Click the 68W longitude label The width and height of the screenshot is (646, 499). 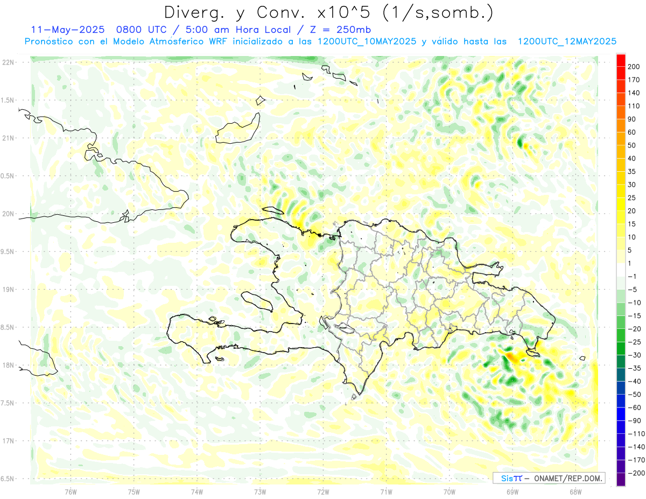click(x=575, y=491)
